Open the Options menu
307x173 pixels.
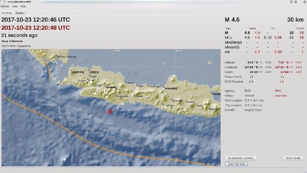point(5,6)
